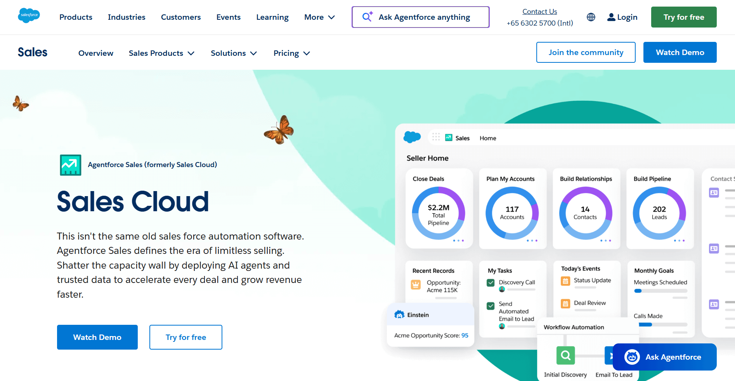735x381 pixels.
Task: Click the Acme Opportunity Score: 95 text
Action: [431, 335]
